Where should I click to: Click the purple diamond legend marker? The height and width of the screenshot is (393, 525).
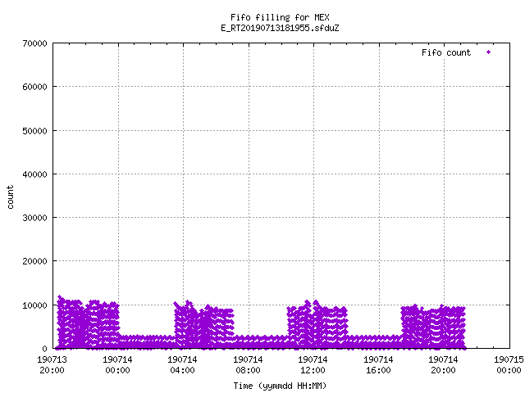489,52
